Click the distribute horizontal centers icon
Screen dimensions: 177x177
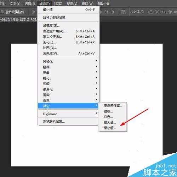[x=107, y=12]
